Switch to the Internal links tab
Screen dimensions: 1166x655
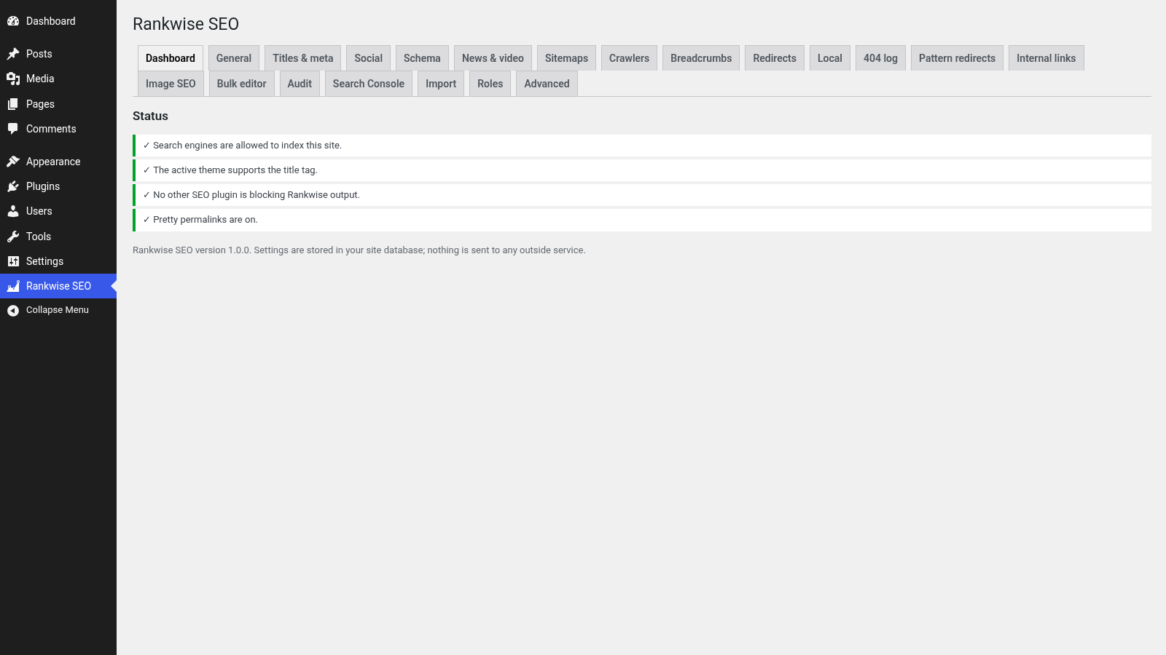click(1046, 58)
